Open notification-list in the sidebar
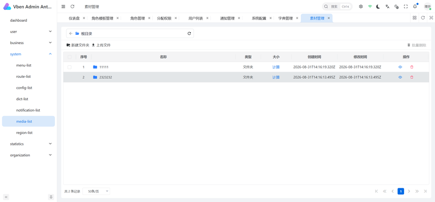 click(x=28, y=110)
